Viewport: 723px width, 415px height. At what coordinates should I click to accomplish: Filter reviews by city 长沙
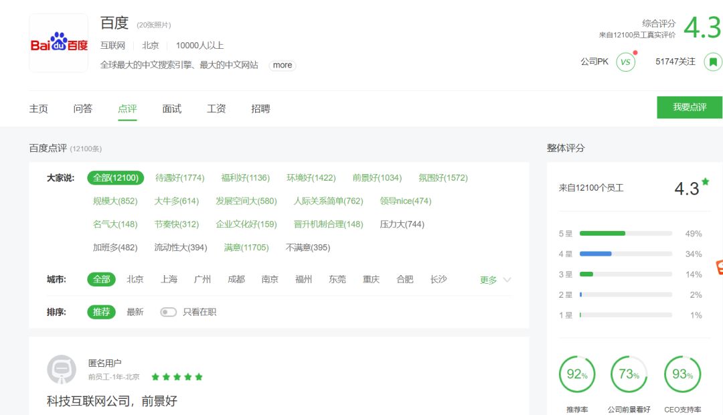point(438,279)
